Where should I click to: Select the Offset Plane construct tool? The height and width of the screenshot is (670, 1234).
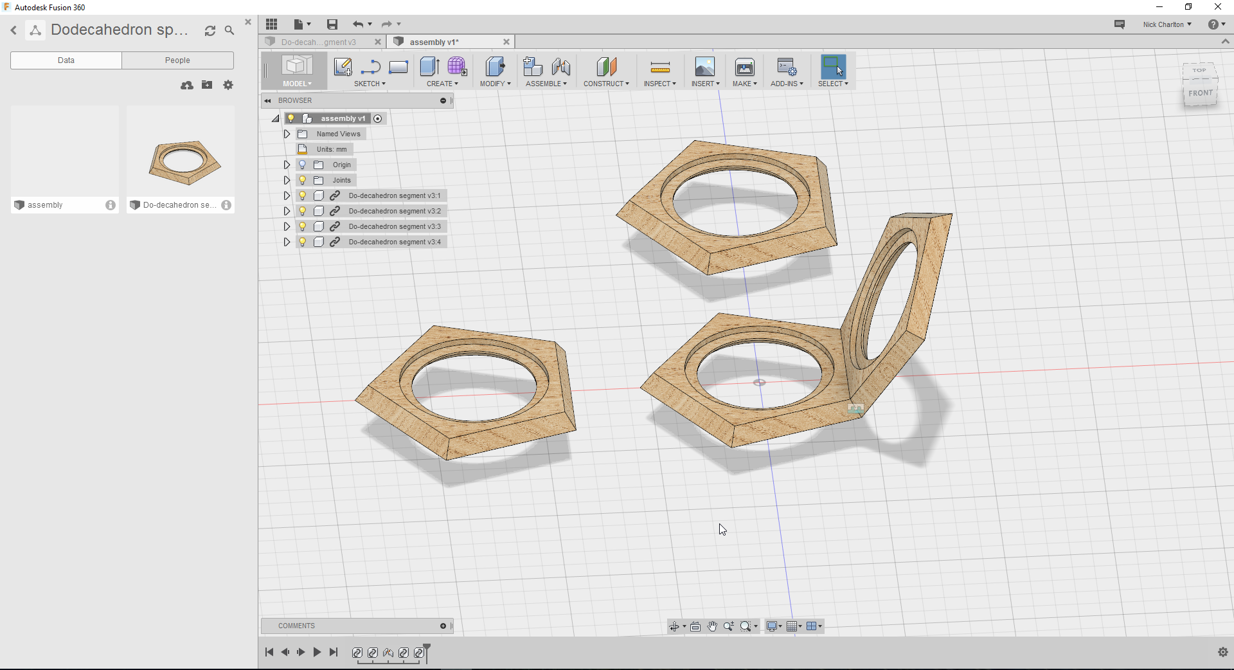point(606,67)
